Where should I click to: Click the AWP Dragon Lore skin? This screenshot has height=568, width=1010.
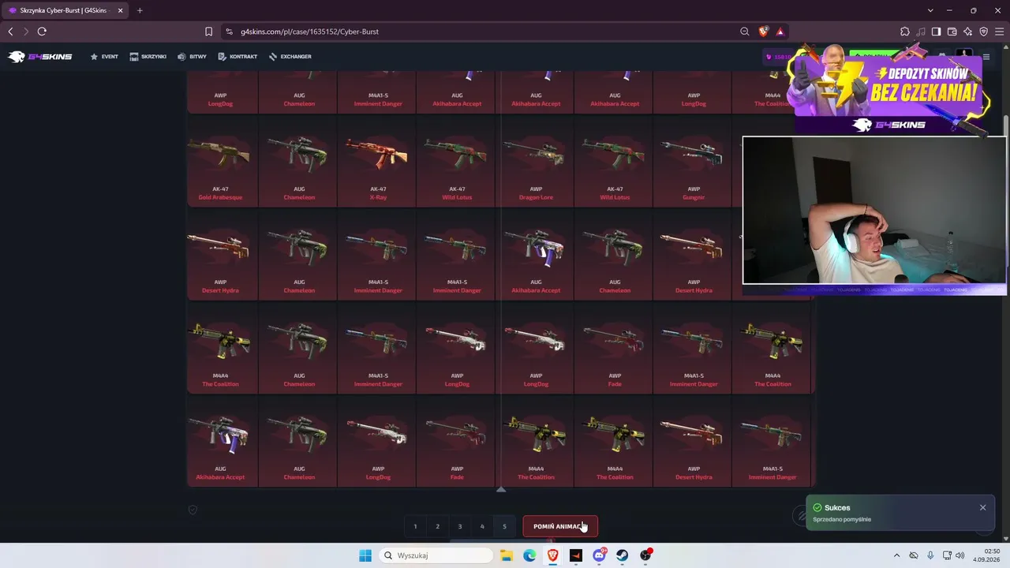pos(536,163)
